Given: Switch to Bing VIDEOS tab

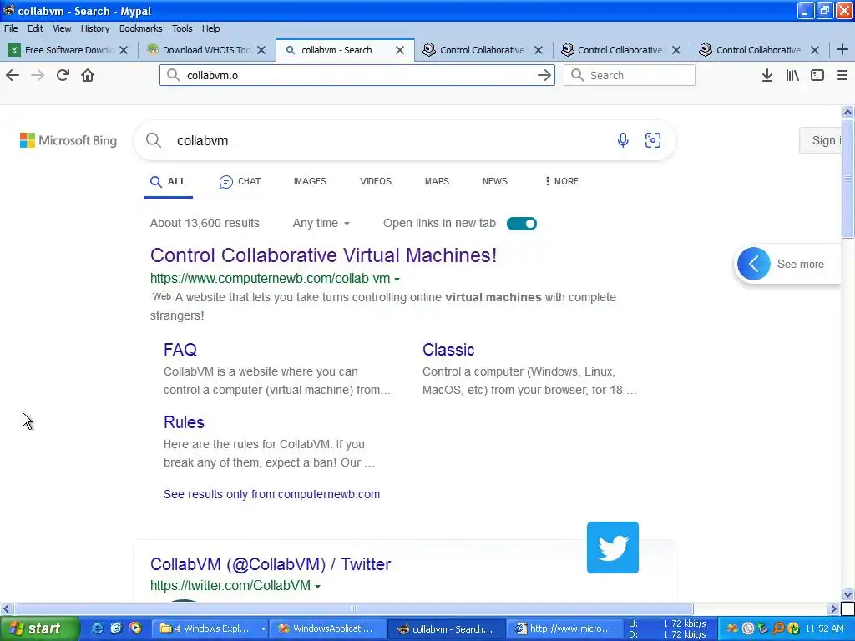Looking at the screenshot, I should (x=376, y=181).
